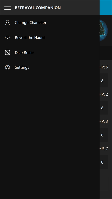Click the gear icon for Settings
This screenshot has height=199, width=112.
[7, 67]
